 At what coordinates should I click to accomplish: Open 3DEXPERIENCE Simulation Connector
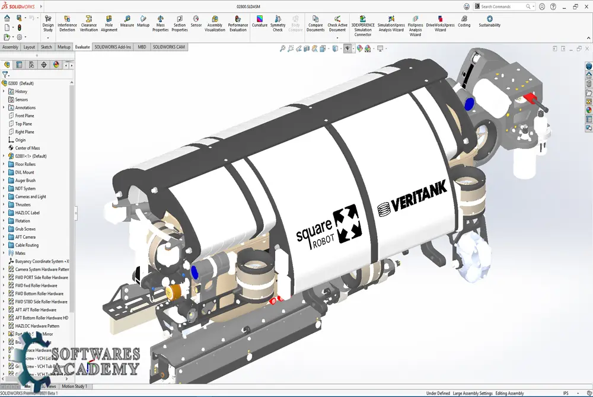pos(363,26)
